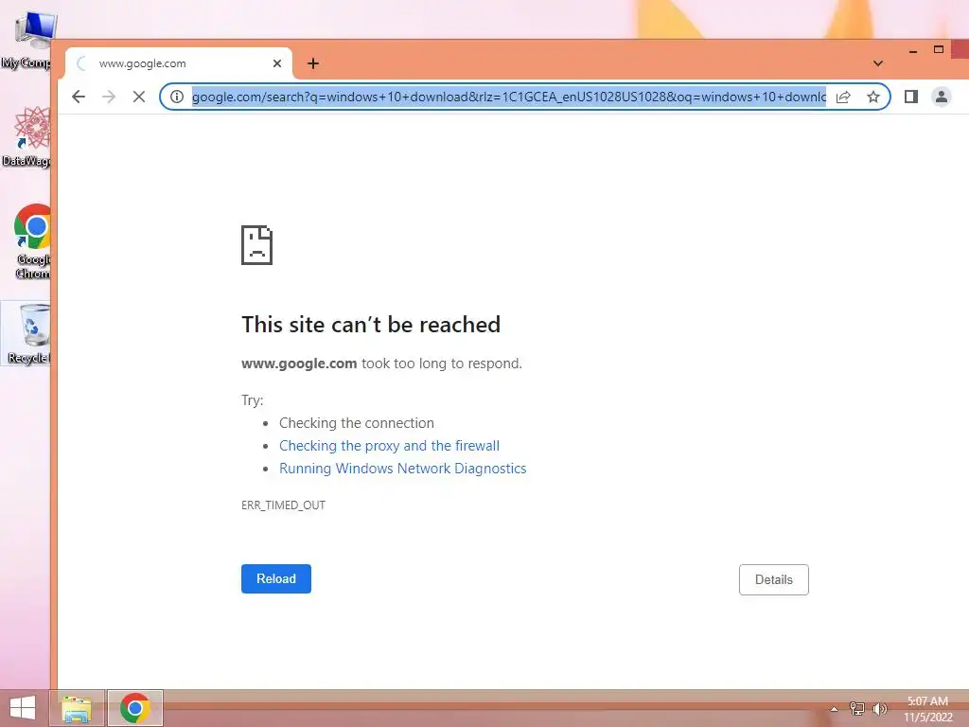Select the Recycle Bin desktop icon
This screenshot has width=969, height=727.
pos(27,334)
